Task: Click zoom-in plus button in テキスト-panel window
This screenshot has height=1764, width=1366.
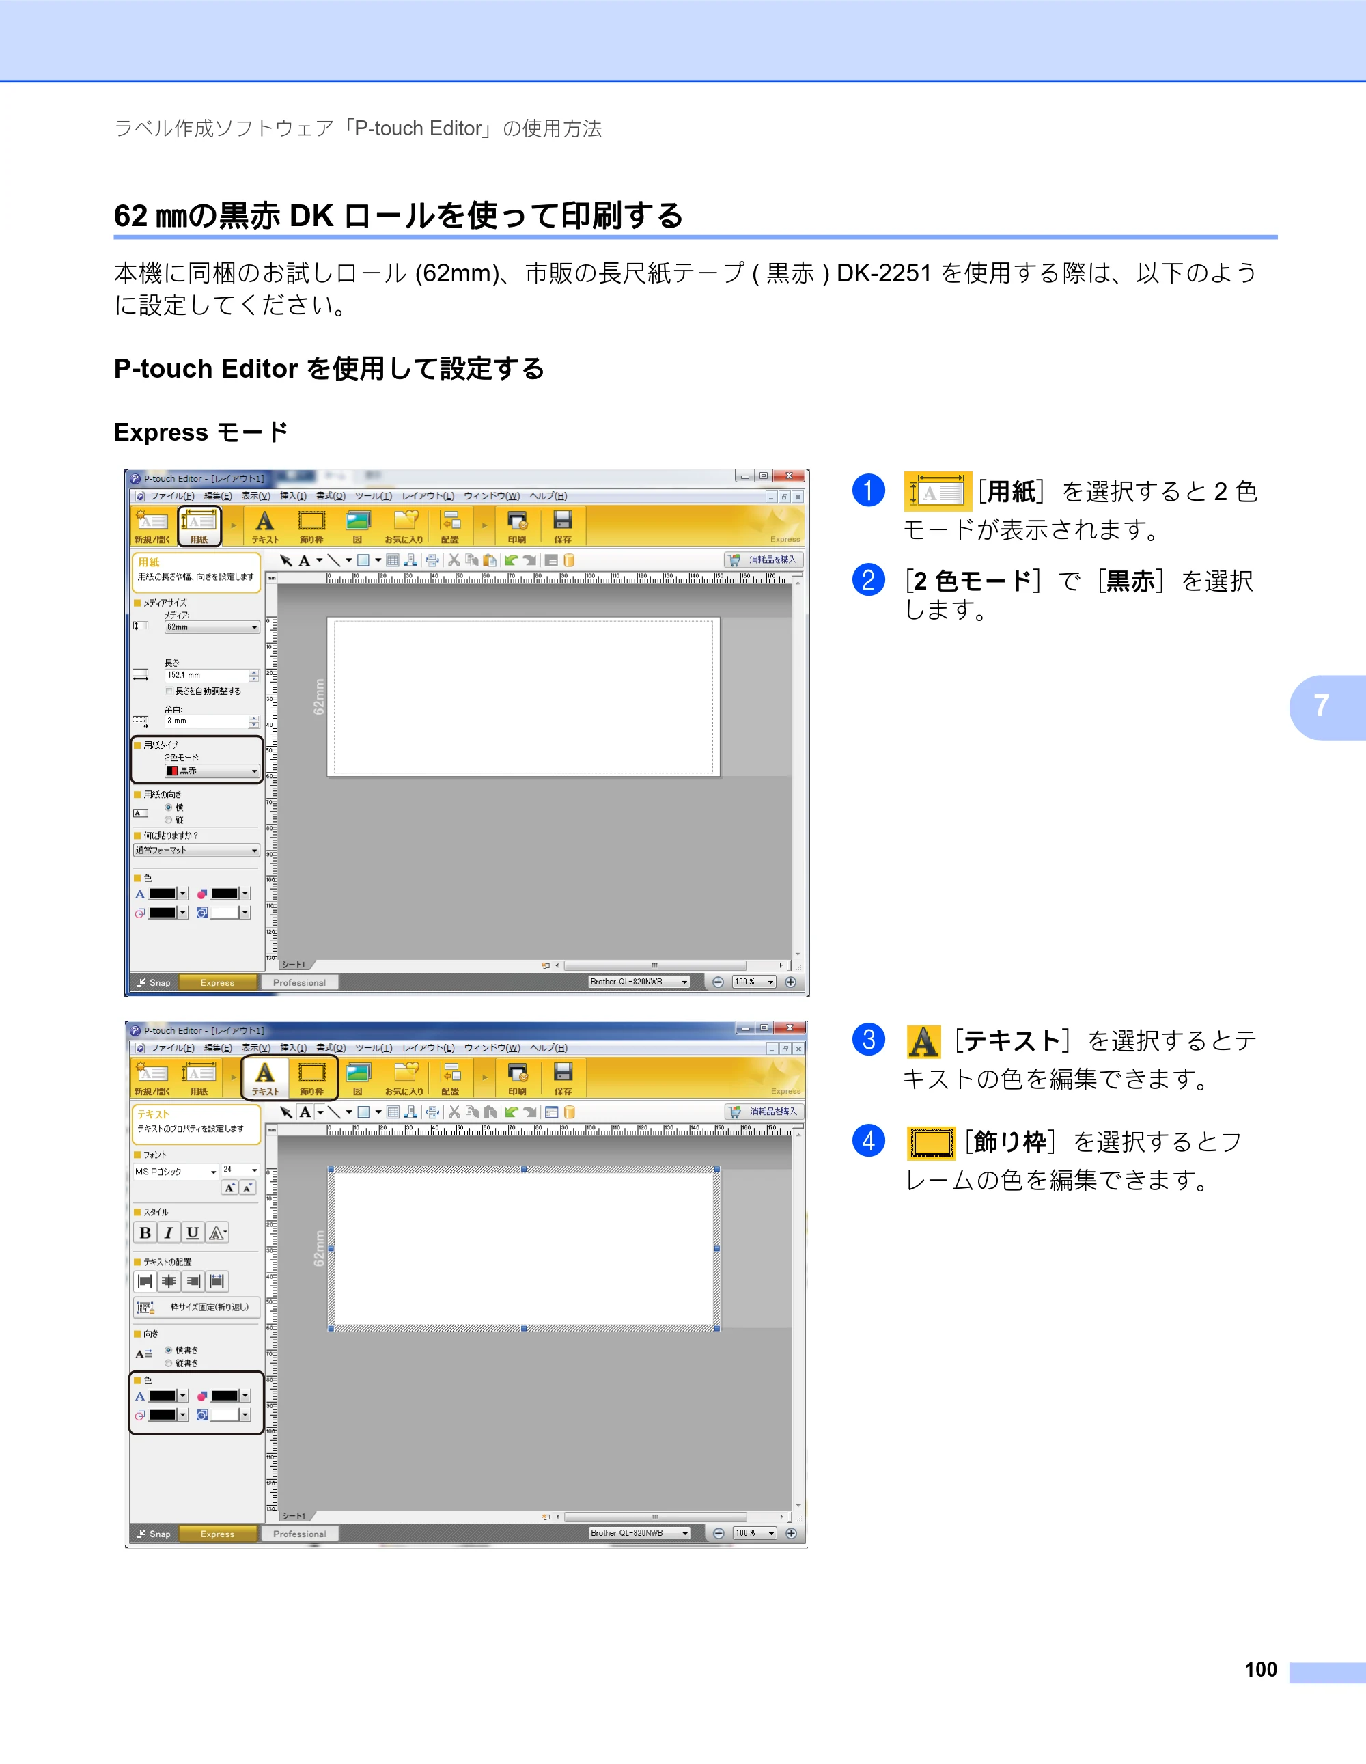Action: (x=791, y=1533)
